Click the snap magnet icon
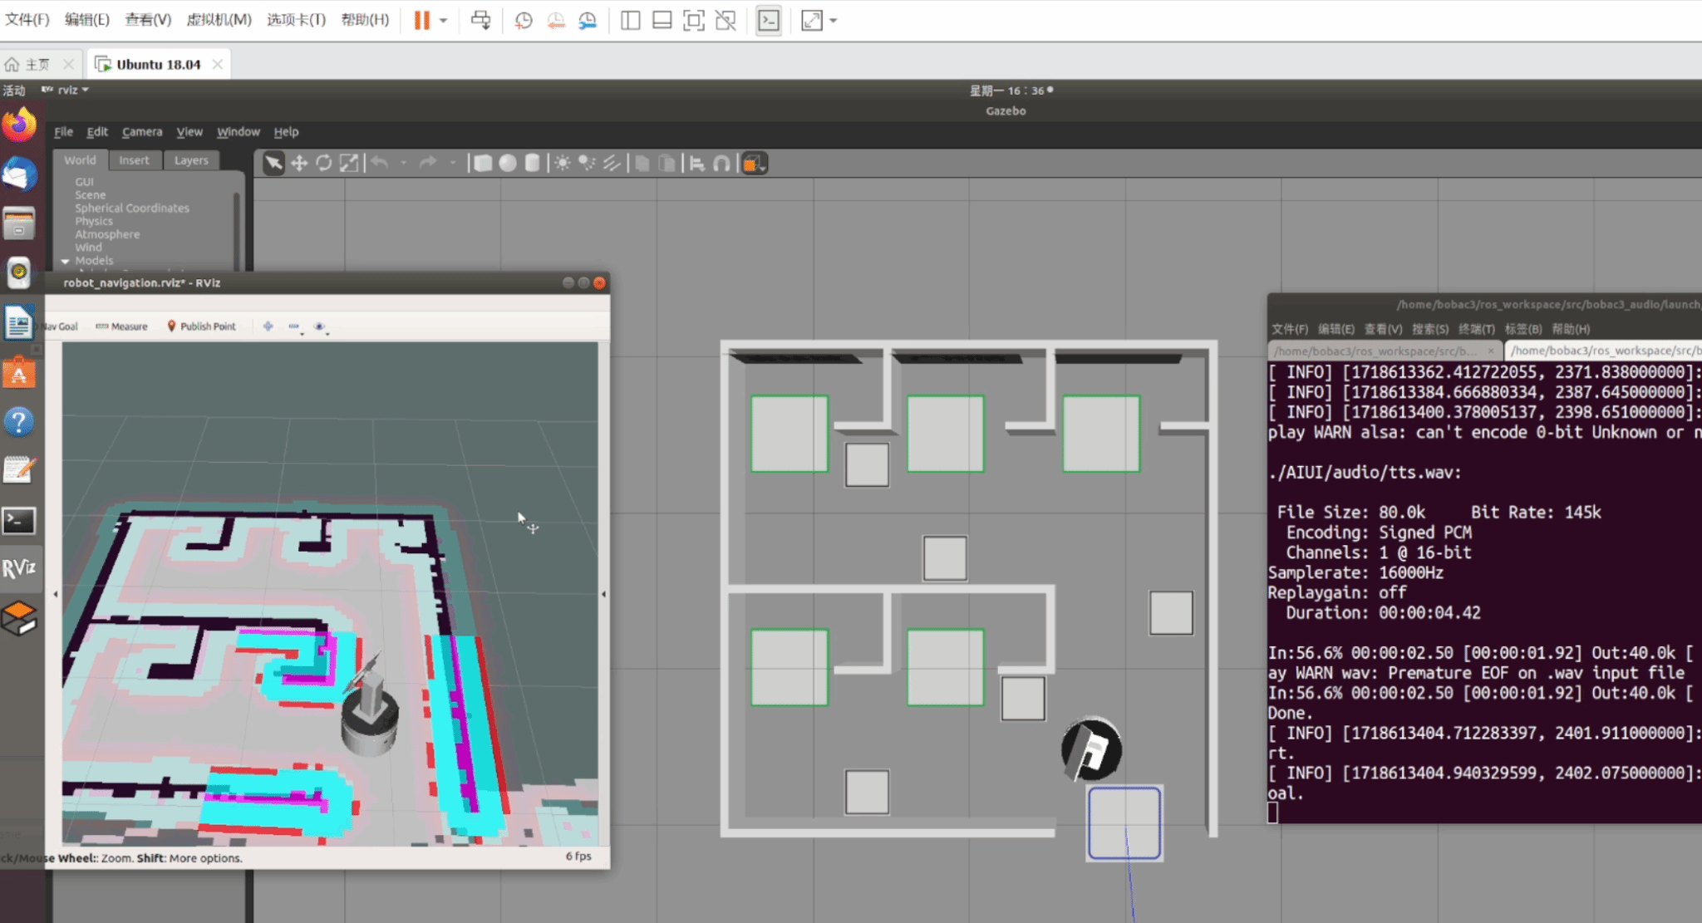Screen dimensions: 1702x923 721,164
